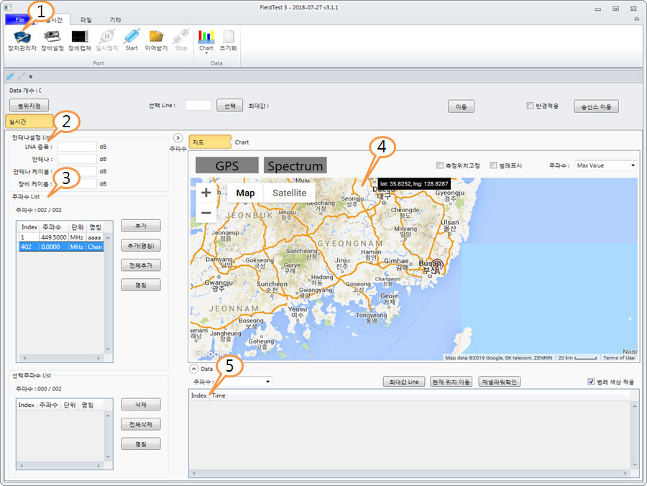The height and width of the screenshot is (486, 647).
Task: Click the 안테나 dB input field
Action: tap(77, 159)
